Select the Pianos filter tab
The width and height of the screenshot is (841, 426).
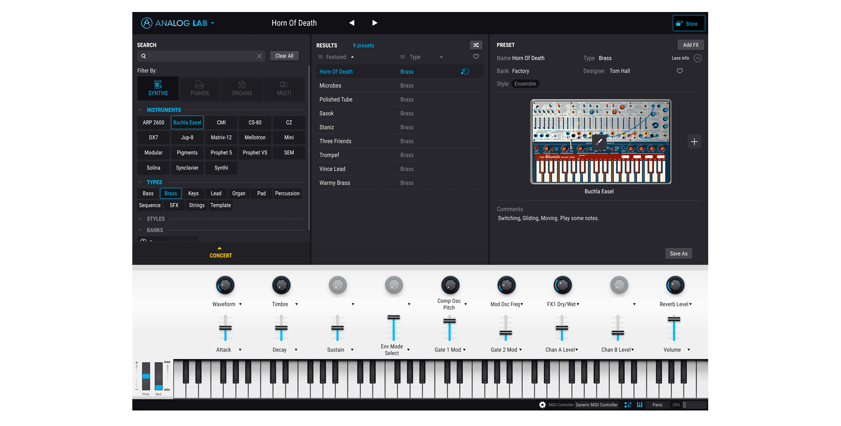click(199, 88)
